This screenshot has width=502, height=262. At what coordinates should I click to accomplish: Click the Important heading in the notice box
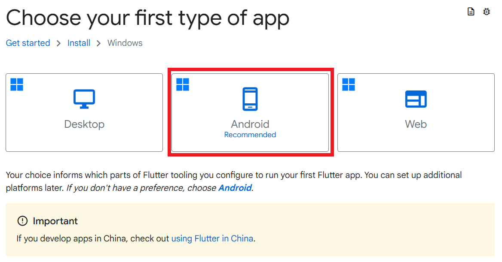point(55,221)
